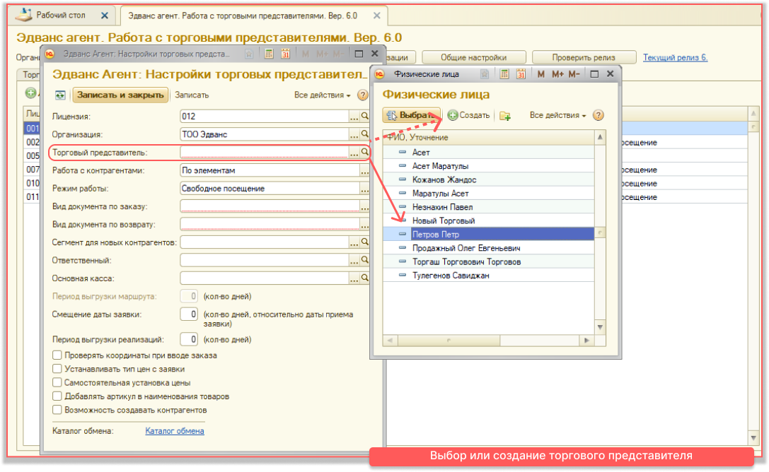Enable Самостоятельная установка цены checkbox
The image size is (769, 472).
57,382
